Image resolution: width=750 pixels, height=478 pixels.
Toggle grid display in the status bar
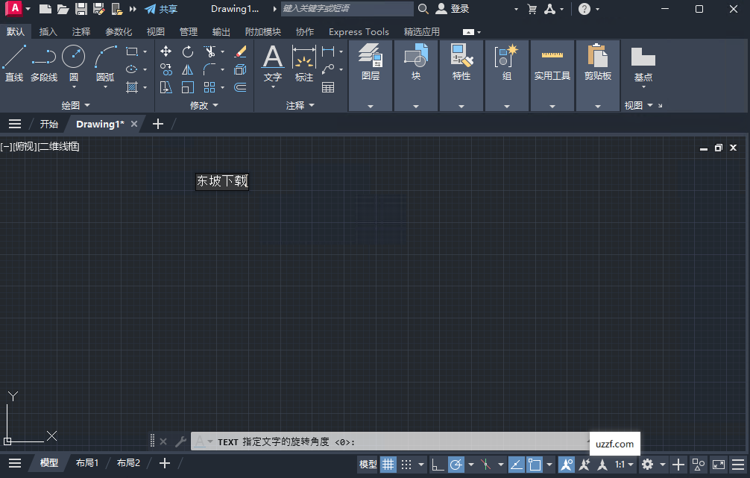click(388, 464)
